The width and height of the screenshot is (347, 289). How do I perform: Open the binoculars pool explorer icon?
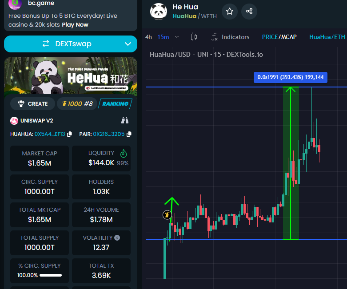[x=125, y=120]
